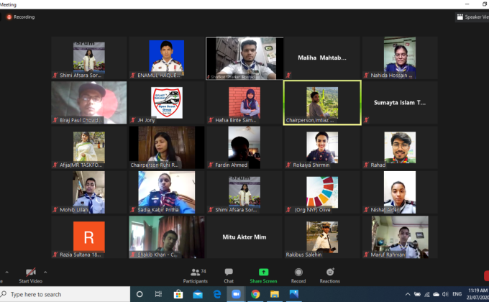
Task: Click the green Share Screen button
Action: point(263,276)
